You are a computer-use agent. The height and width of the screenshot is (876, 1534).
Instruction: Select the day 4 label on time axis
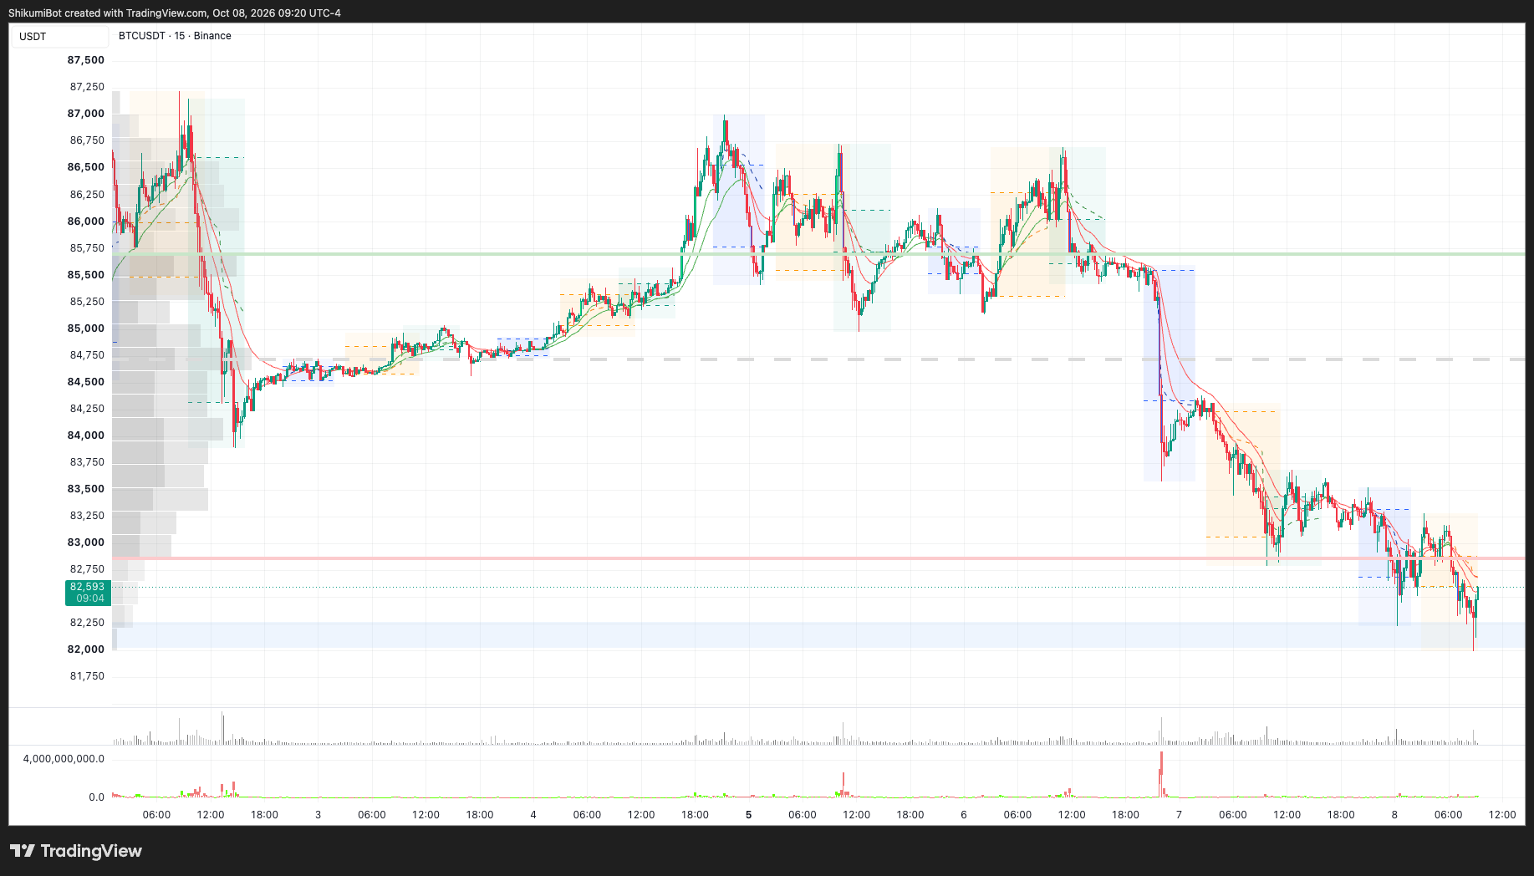coord(533,815)
